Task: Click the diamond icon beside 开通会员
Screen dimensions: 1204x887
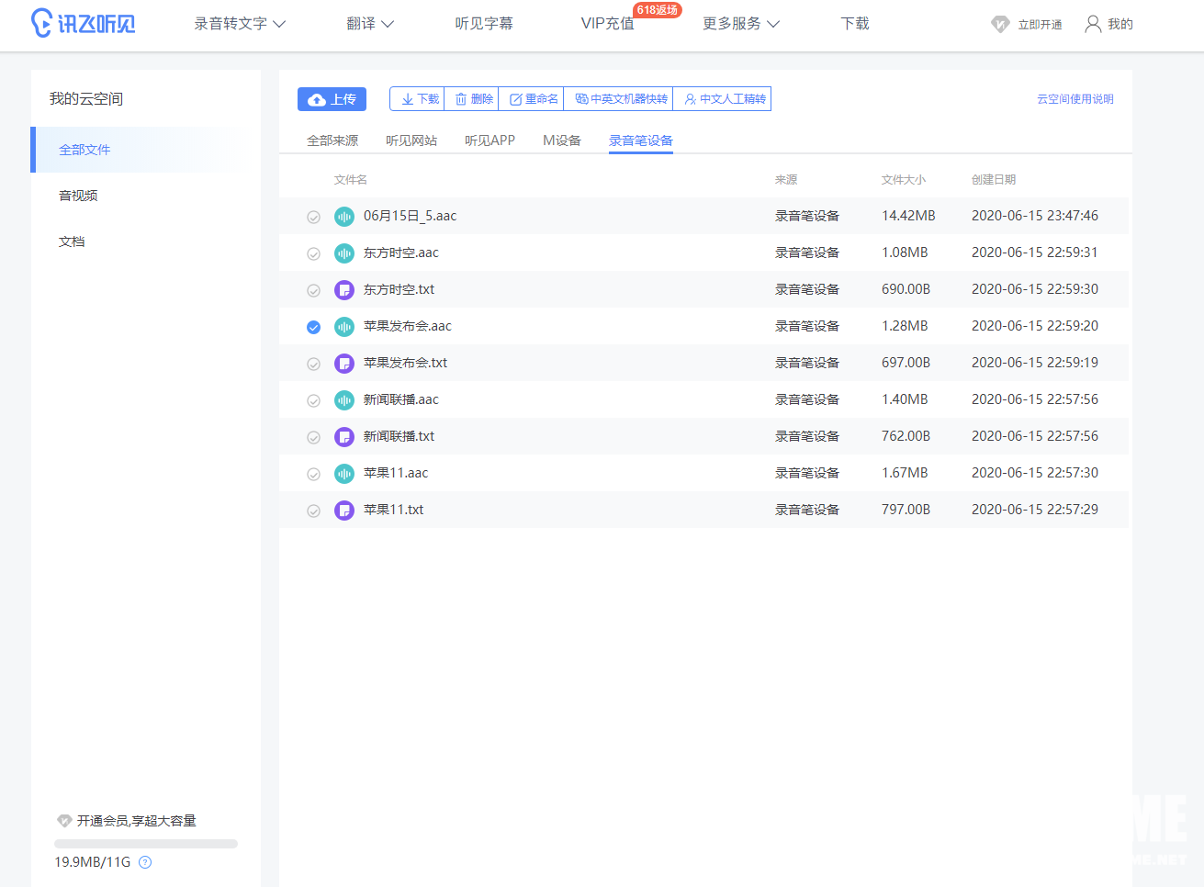Action: (64, 821)
